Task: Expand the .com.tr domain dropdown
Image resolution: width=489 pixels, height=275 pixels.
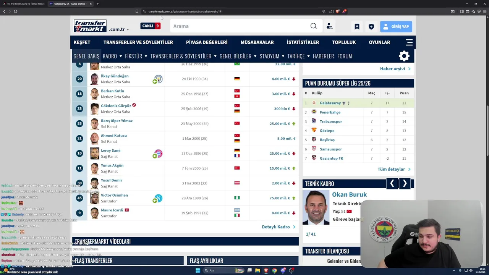Action: point(128,29)
